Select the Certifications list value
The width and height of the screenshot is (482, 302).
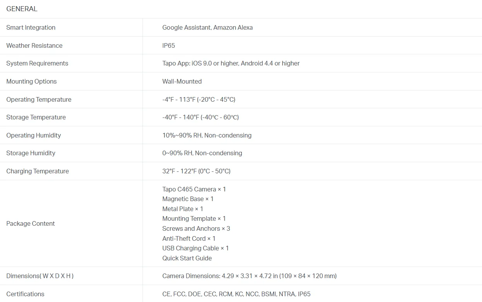coord(236,294)
